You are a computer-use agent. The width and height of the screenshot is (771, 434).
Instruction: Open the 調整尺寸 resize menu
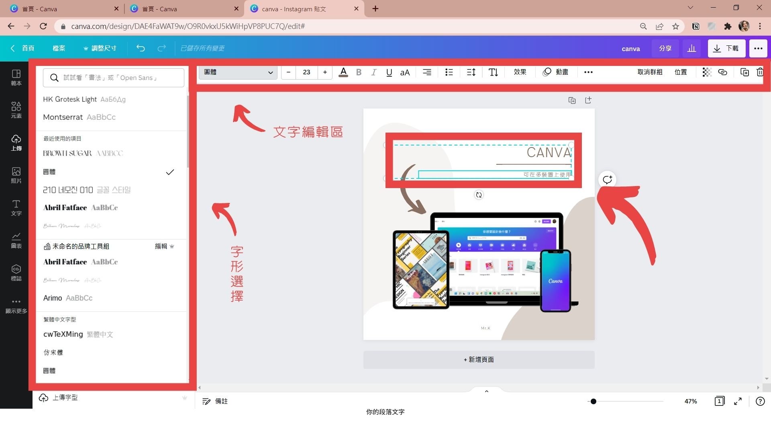[100, 48]
